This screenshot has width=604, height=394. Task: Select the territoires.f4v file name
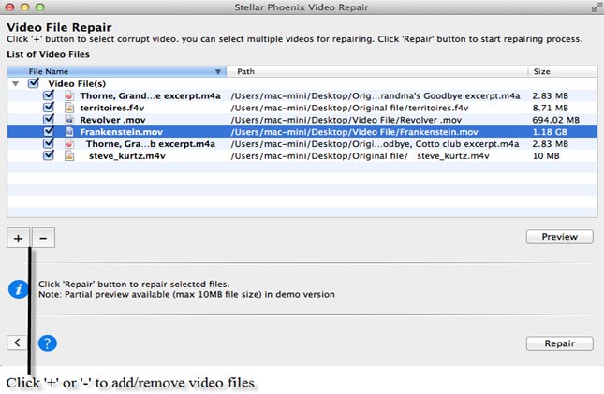pyautogui.click(x=112, y=108)
